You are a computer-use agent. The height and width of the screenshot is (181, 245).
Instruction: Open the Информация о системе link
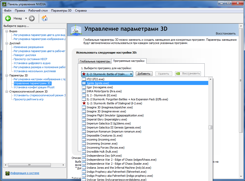tap(25, 173)
